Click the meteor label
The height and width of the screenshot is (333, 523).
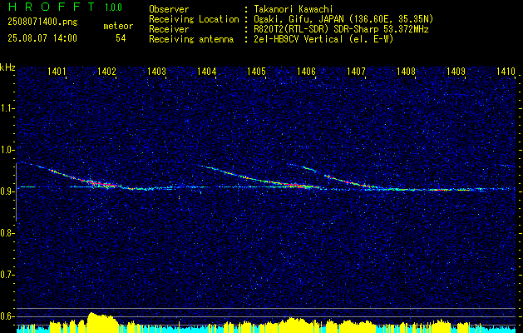pyautogui.click(x=118, y=26)
